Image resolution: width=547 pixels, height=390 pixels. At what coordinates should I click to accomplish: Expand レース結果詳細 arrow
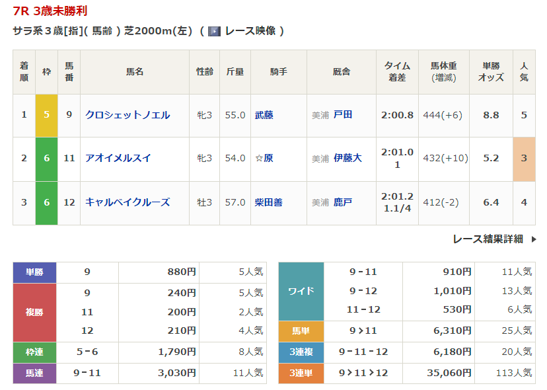[x=533, y=239]
